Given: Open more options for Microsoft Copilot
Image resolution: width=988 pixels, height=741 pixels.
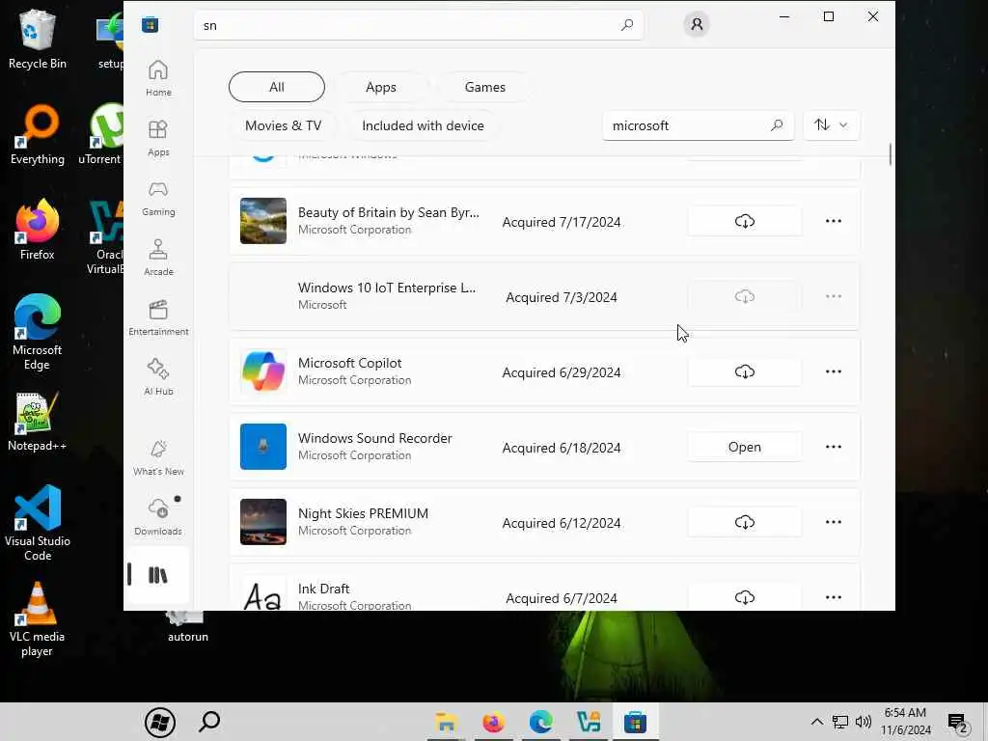Looking at the screenshot, I should pos(833,371).
